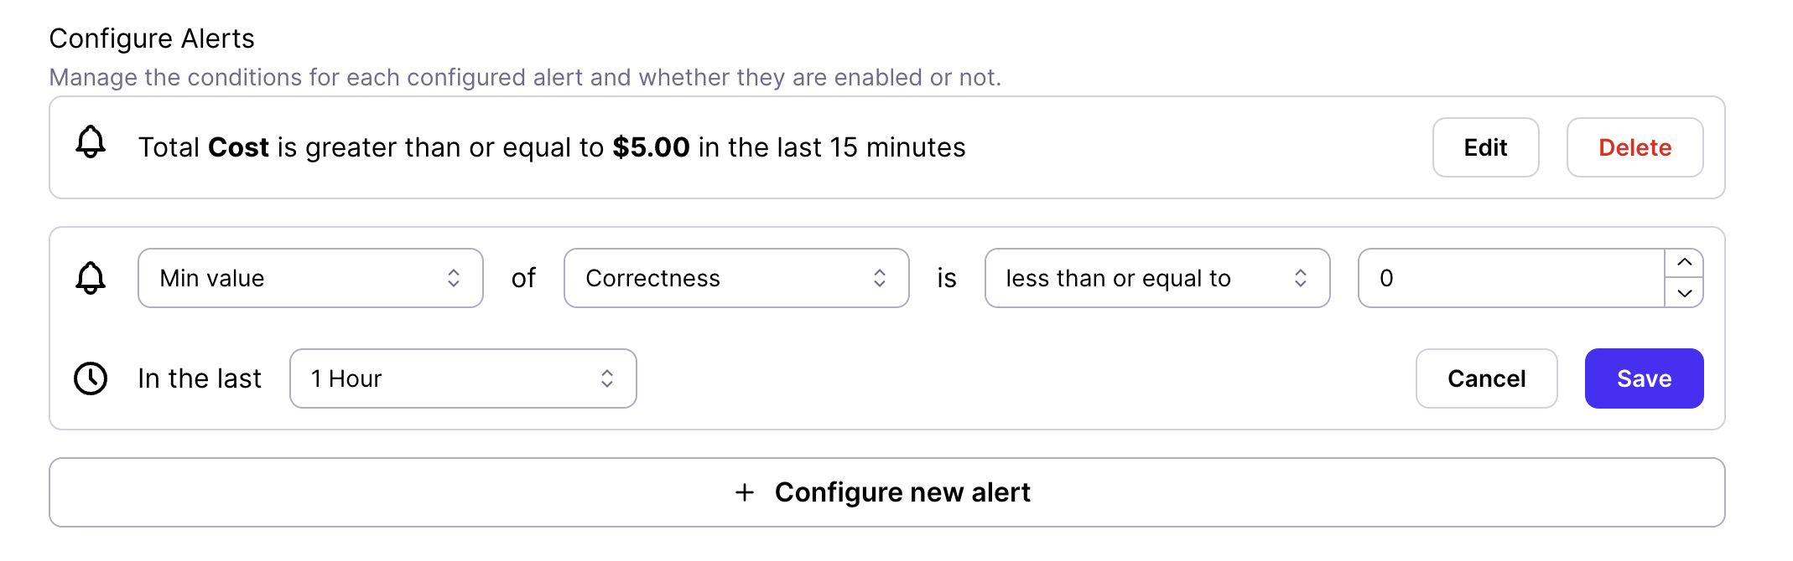Open the Correctness metric dropdown

[735, 278]
